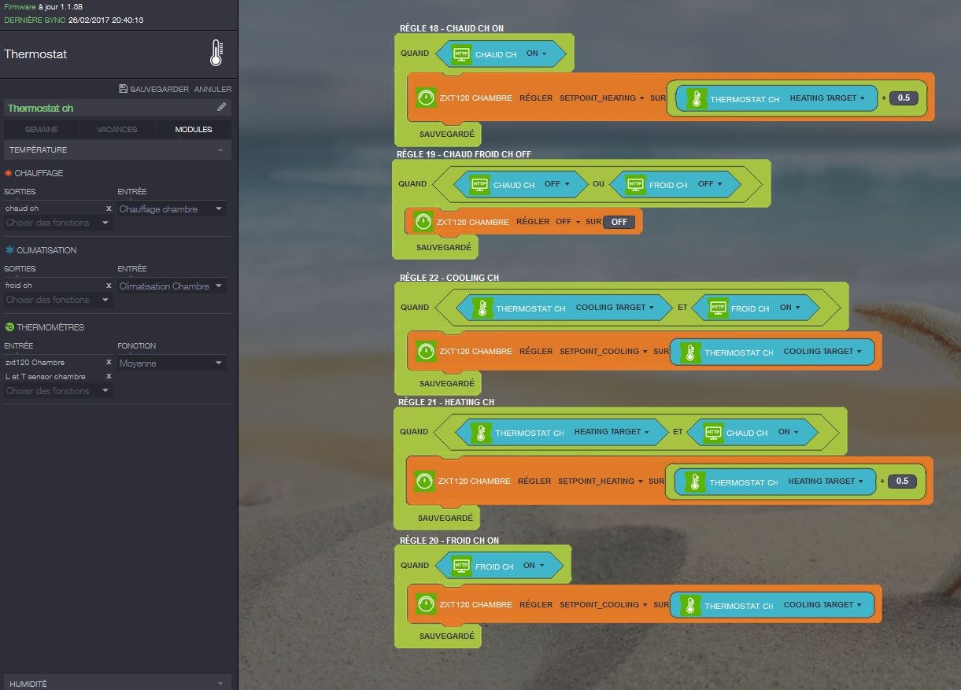Screen dimensions: 961x690
Task: Switch to the Vacances tab
Action: 116,129
